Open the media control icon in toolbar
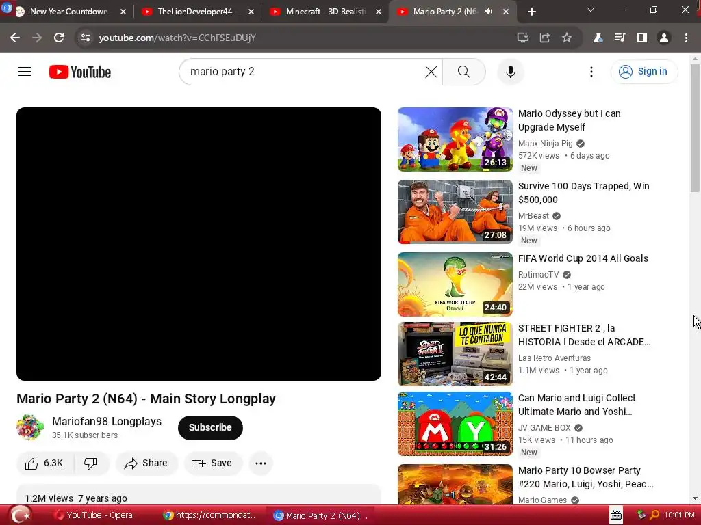Screen dimensions: 701x525 coord(620,38)
